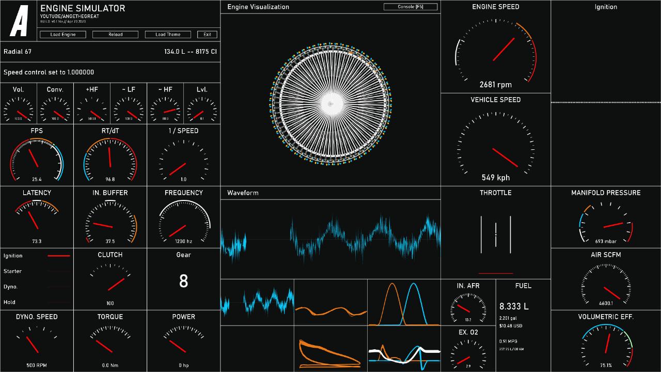Viewport: 661px width, 372px height.
Task: Click the Torque gauge dial
Action: click(x=110, y=344)
